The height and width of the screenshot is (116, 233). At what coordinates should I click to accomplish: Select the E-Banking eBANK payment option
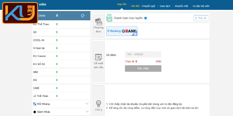tap(122, 31)
